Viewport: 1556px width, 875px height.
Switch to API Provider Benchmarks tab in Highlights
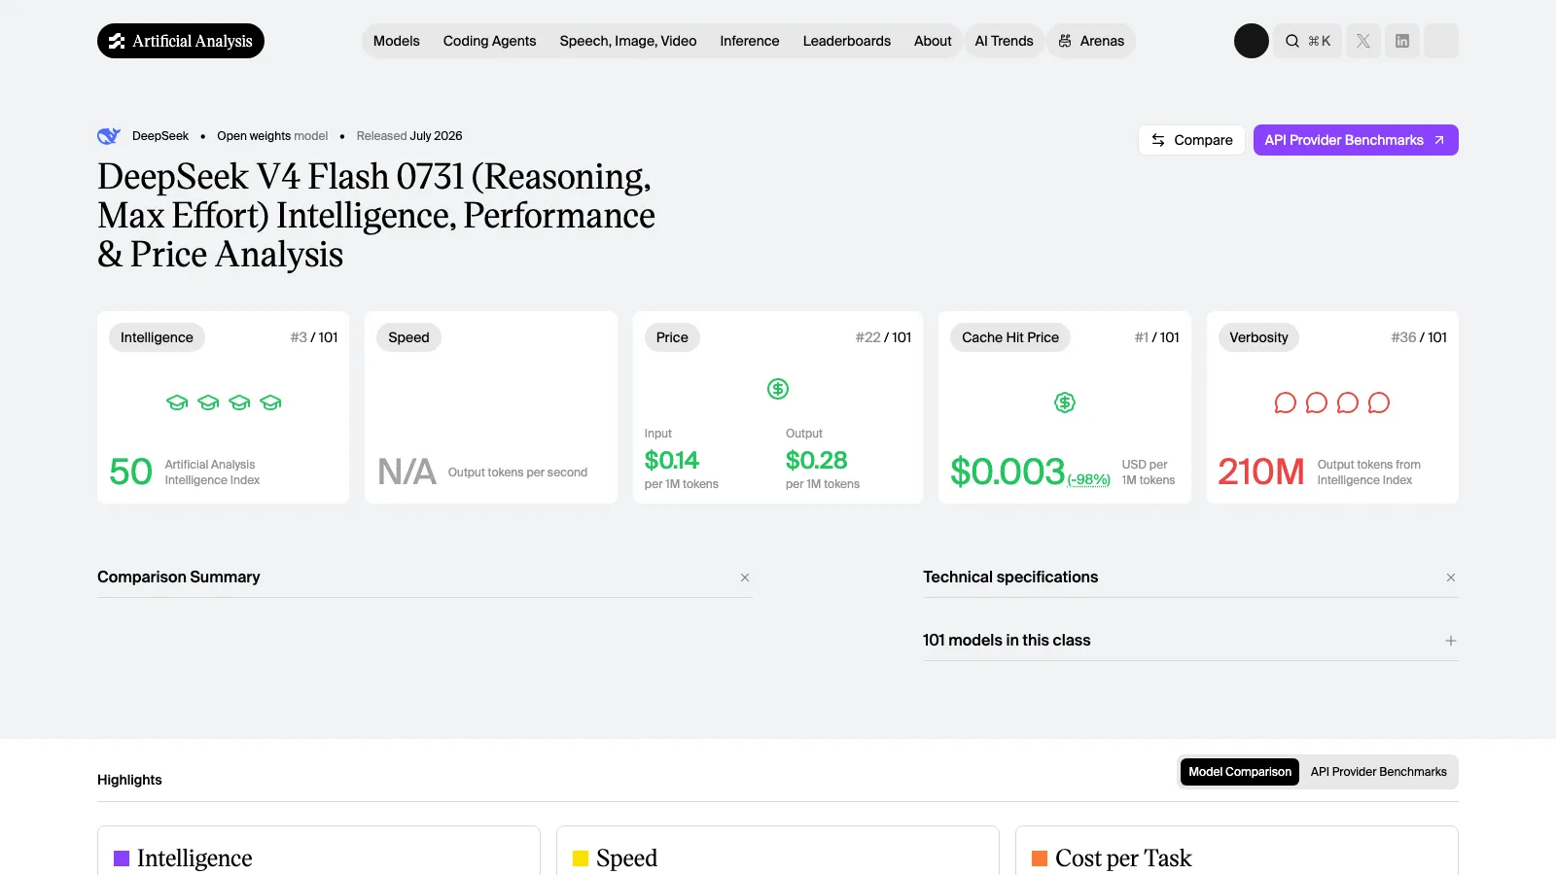point(1378,772)
